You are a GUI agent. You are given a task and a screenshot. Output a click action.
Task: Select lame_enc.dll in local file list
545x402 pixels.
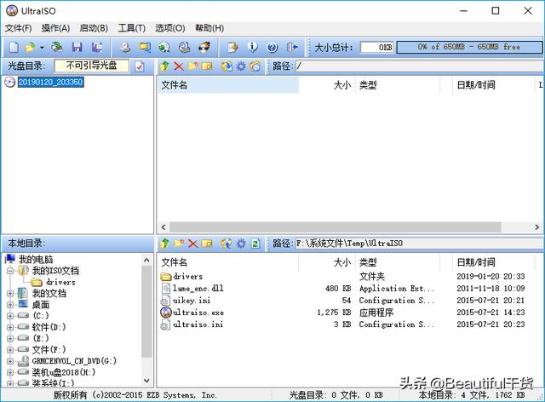(198, 288)
